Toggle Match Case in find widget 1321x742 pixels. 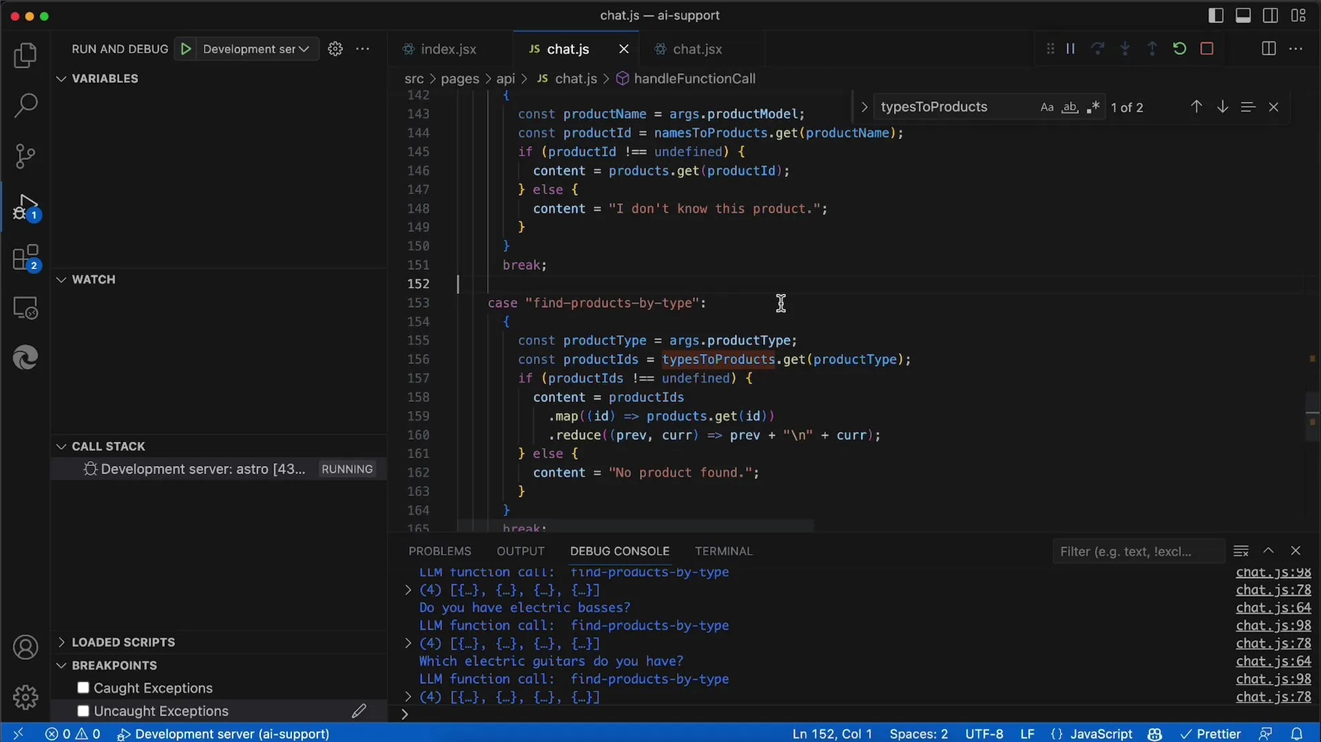(x=1047, y=107)
